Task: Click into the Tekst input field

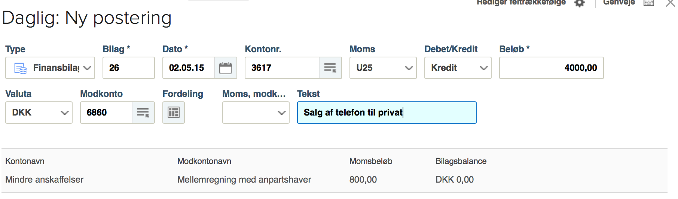Action: (387, 113)
